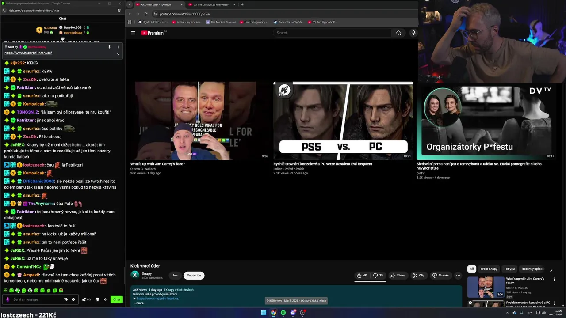Image resolution: width=566 pixels, height=318 pixels.
Task: Click translate page icon in Kick address bar
Action: tap(119, 11)
